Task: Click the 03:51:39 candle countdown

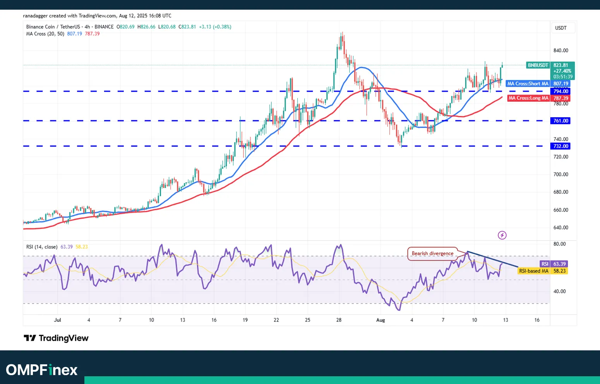Action: (563, 77)
